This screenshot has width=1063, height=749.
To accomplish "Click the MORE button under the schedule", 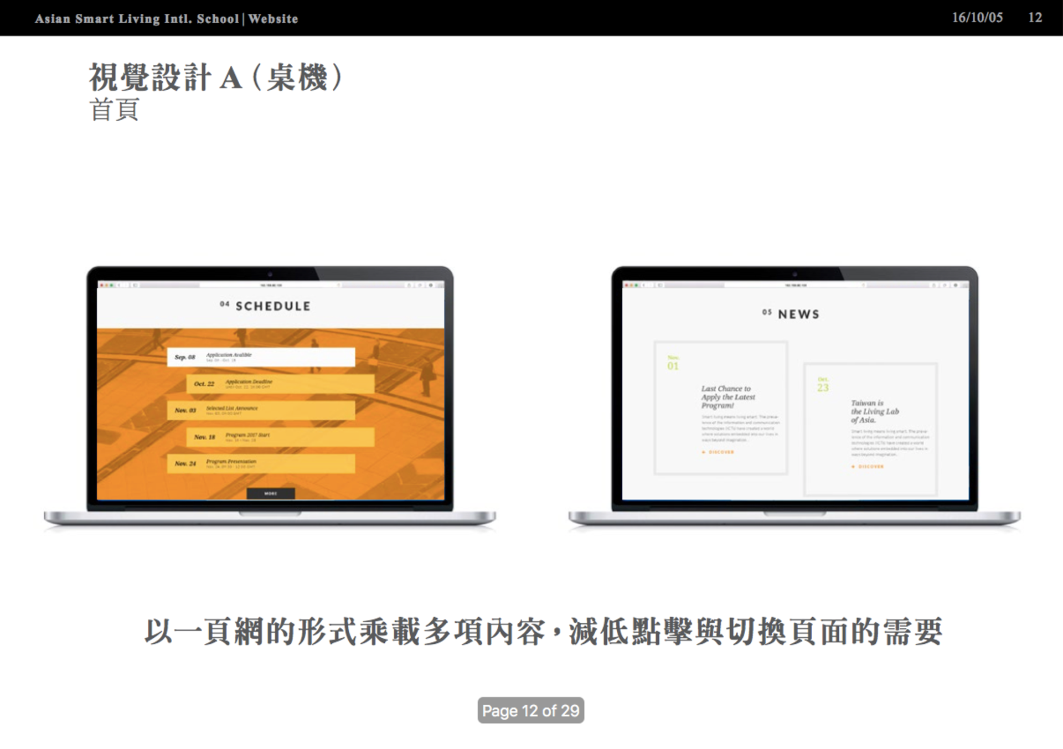I will (270, 493).
